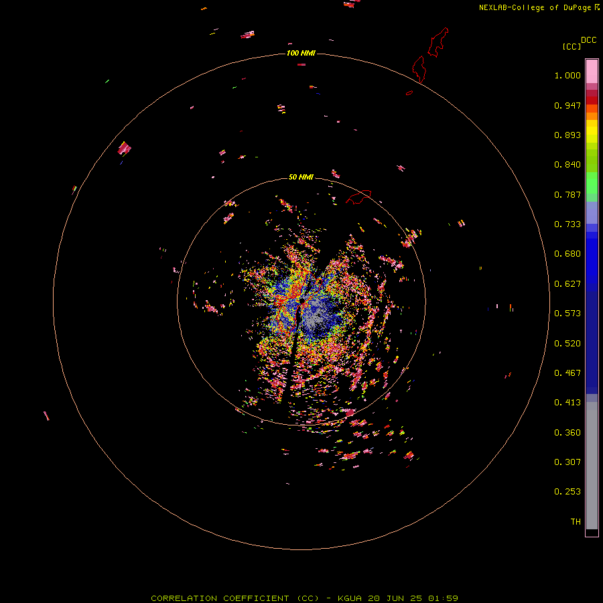Image resolution: width=603 pixels, height=603 pixels.
Task: Select the 0.680 scale value
Action: tap(567, 254)
